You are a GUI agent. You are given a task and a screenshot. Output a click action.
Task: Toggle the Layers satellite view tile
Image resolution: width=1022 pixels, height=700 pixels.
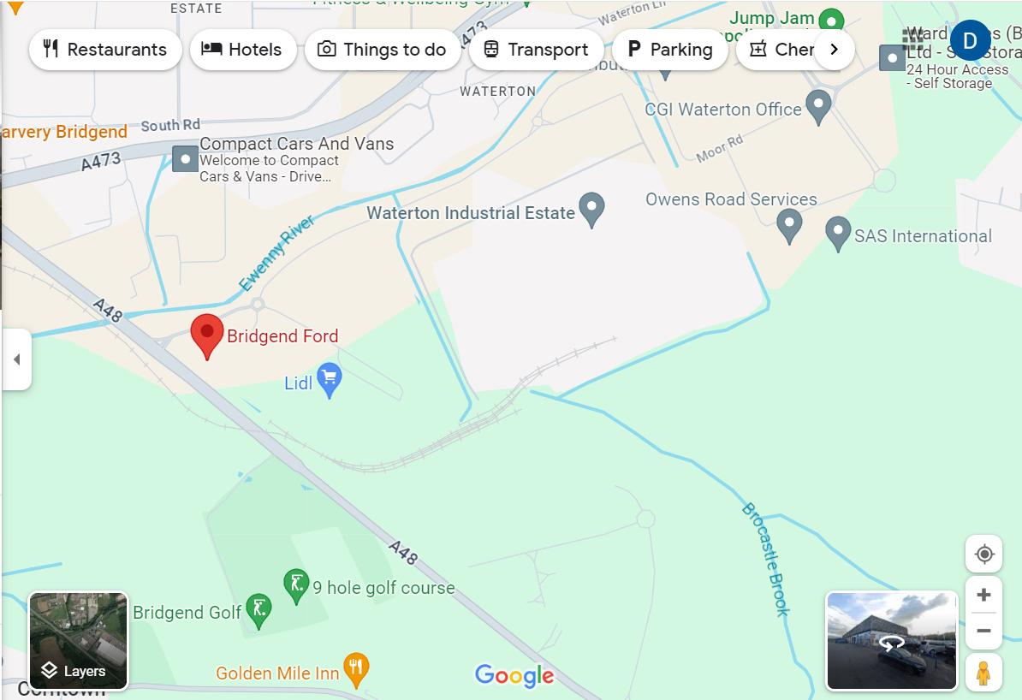coord(78,641)
